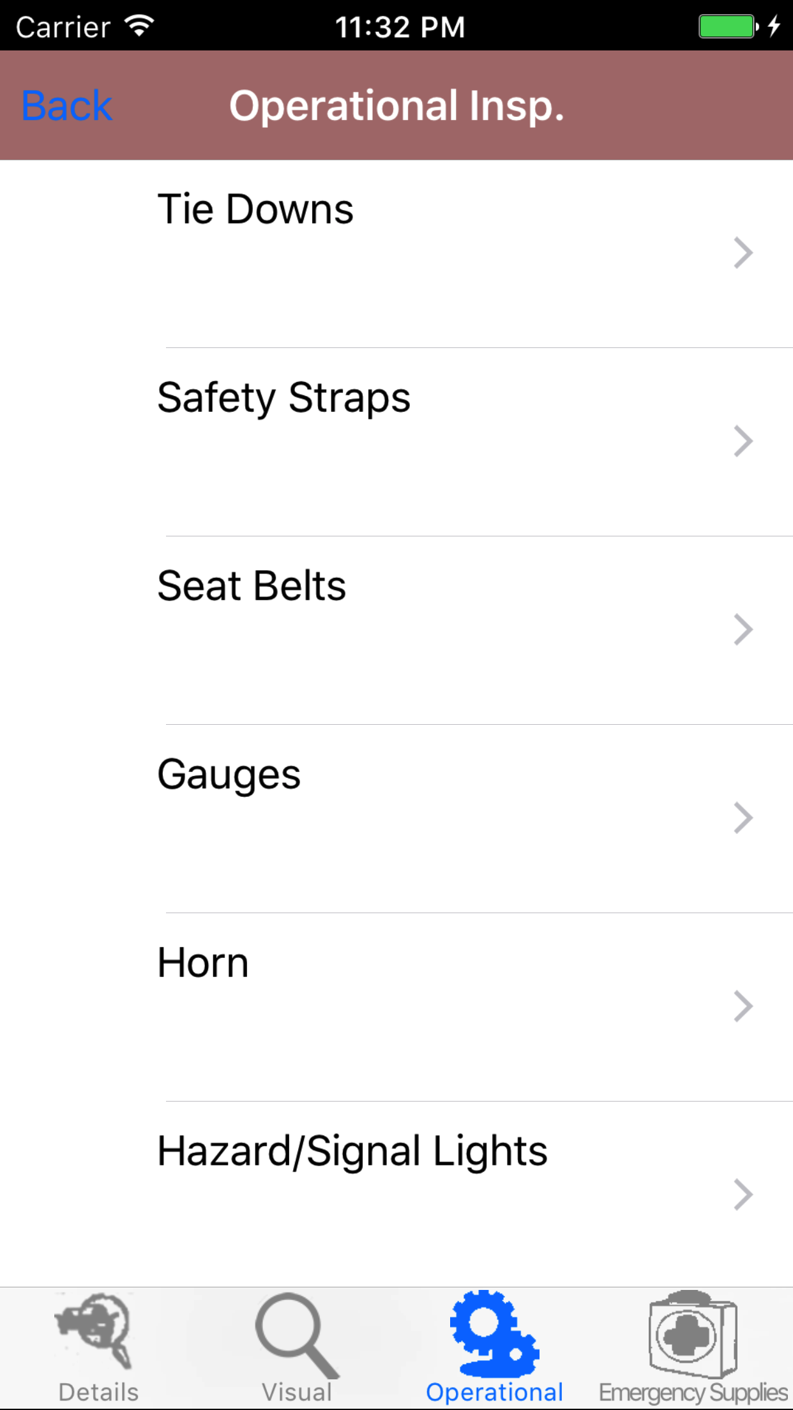Tap the Wi-Fi status icon
This screenshot has width=793, height=1410.
[x=139, y=26]
